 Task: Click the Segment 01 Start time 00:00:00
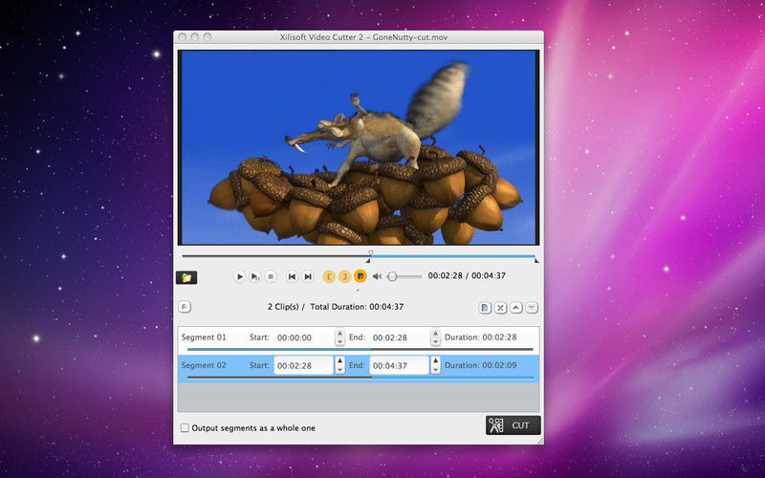pyautogui.click(x=295, y=337)
